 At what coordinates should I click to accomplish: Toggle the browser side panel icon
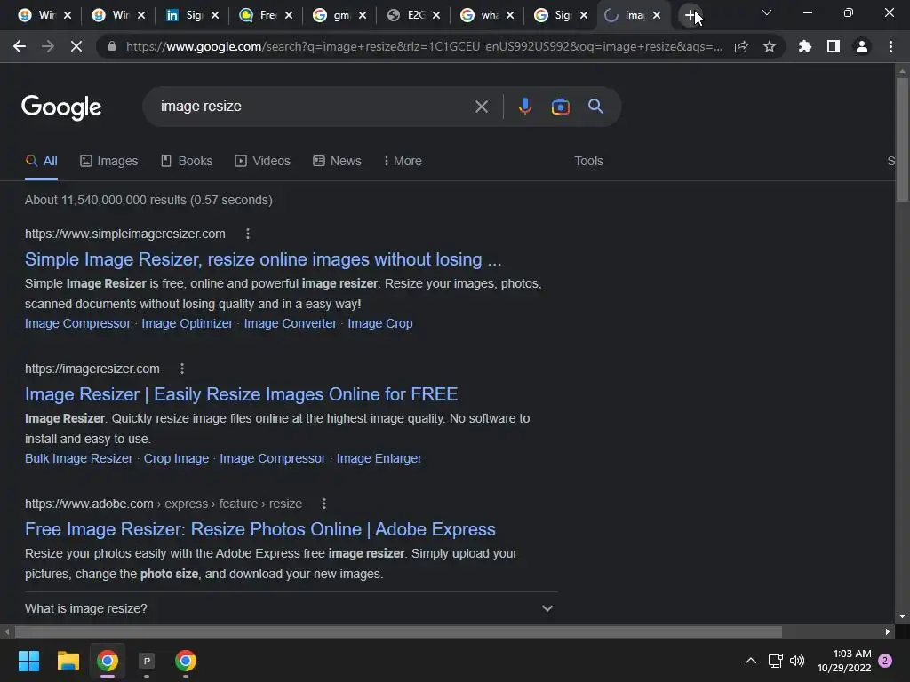(834, 46)
